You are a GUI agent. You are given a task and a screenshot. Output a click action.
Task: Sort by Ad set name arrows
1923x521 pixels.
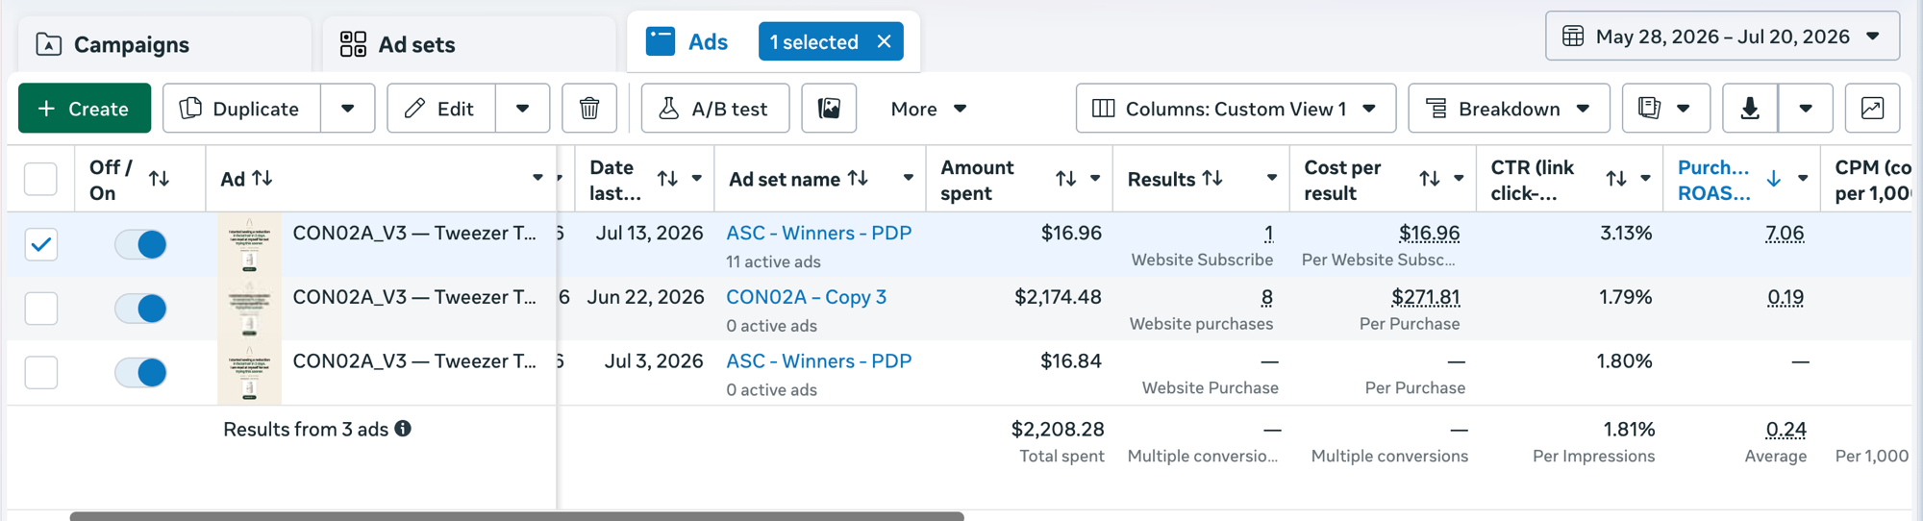[x=858, y=179]
